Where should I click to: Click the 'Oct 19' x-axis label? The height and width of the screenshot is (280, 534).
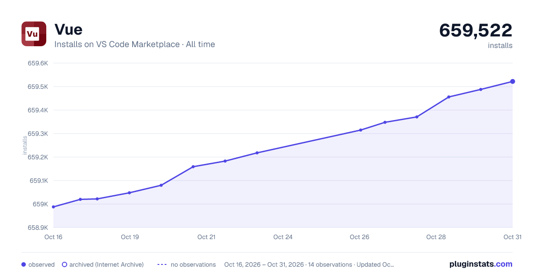point(130,237)
